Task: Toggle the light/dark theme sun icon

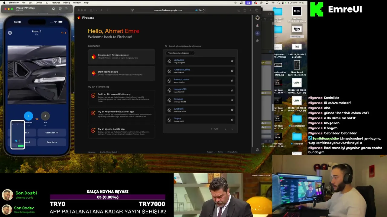Action: [x=257, y=150]
